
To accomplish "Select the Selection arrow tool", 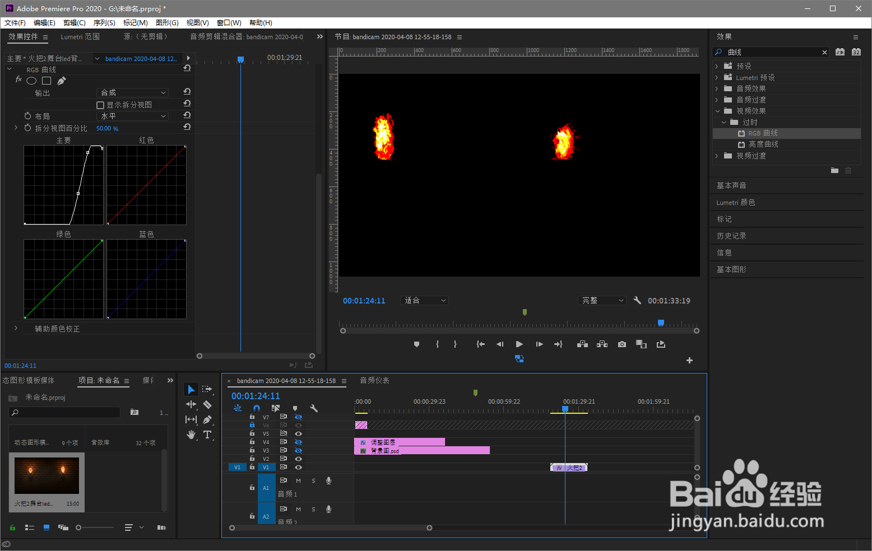I will pyautogui.click(x=191, y=389).
